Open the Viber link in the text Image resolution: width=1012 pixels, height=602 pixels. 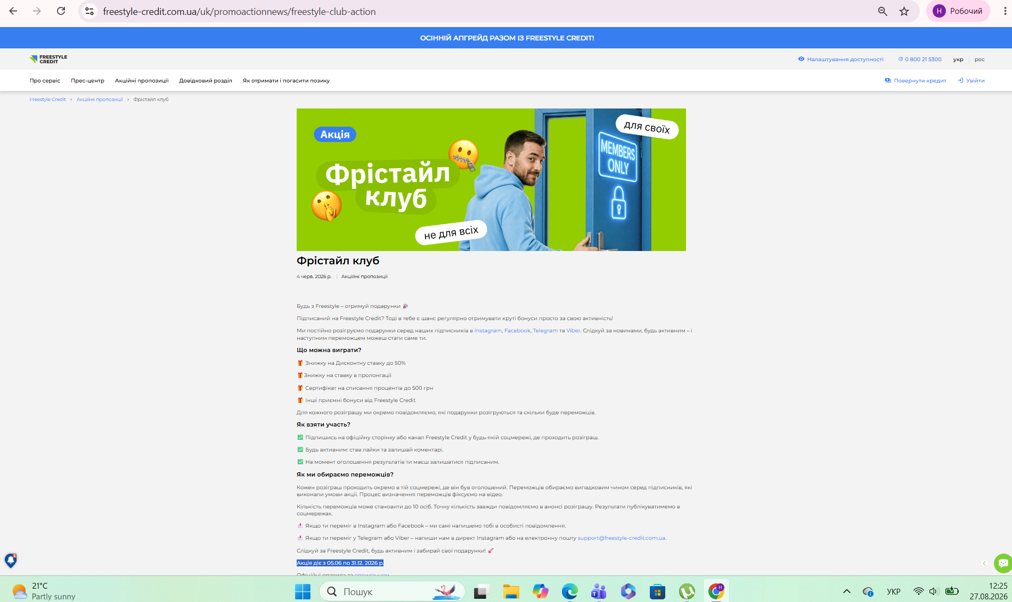(x=573, y=331)
